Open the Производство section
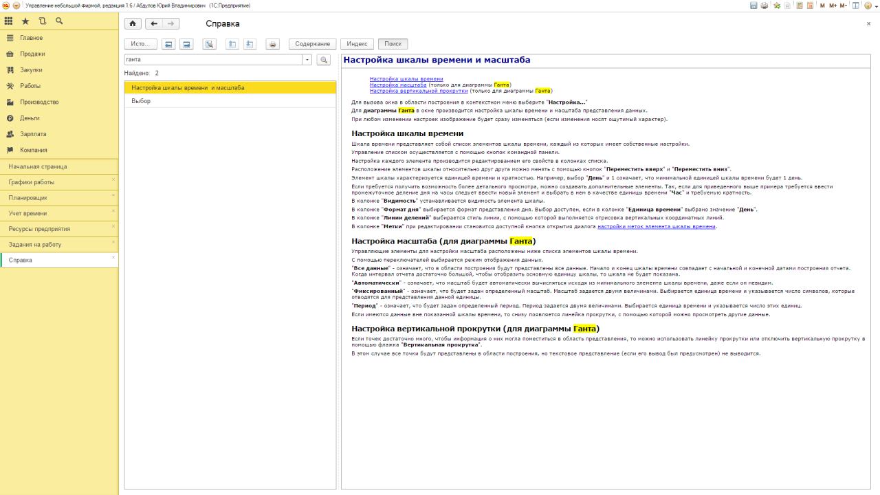 (59, 102)
